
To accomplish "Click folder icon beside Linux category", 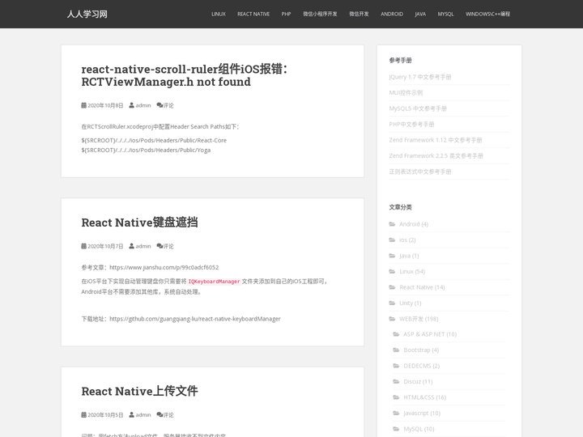I will pyautogui.click(x=392, y=271).
